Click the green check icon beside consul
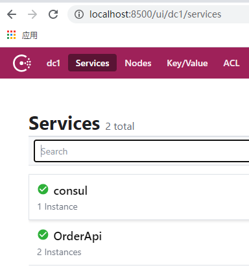The height and width of the screenshot is (272, 249). tap(43, 190)
